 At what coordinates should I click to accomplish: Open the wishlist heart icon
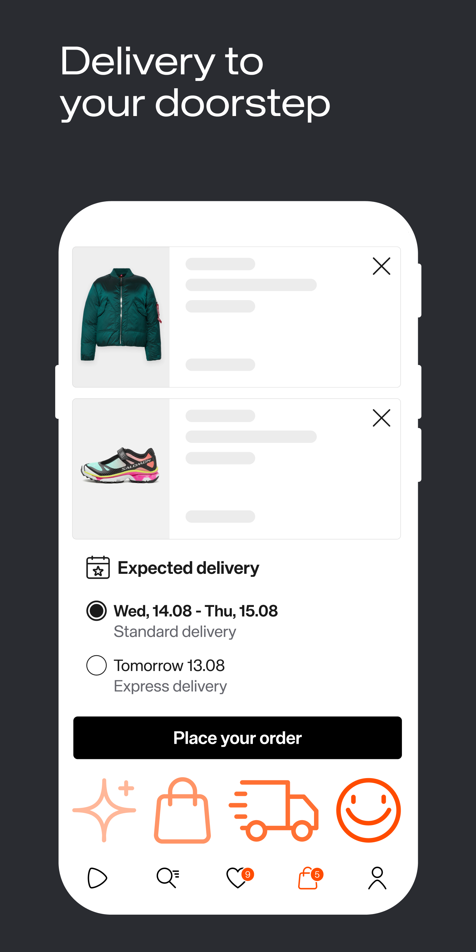[x=237, y=877]
